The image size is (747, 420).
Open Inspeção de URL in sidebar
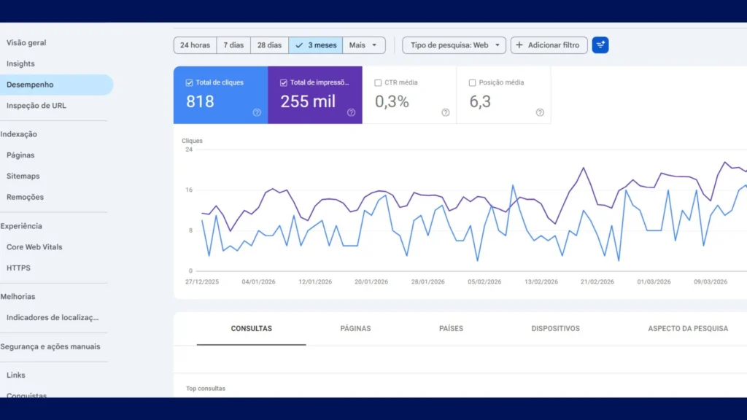click(x=36, y=106)
